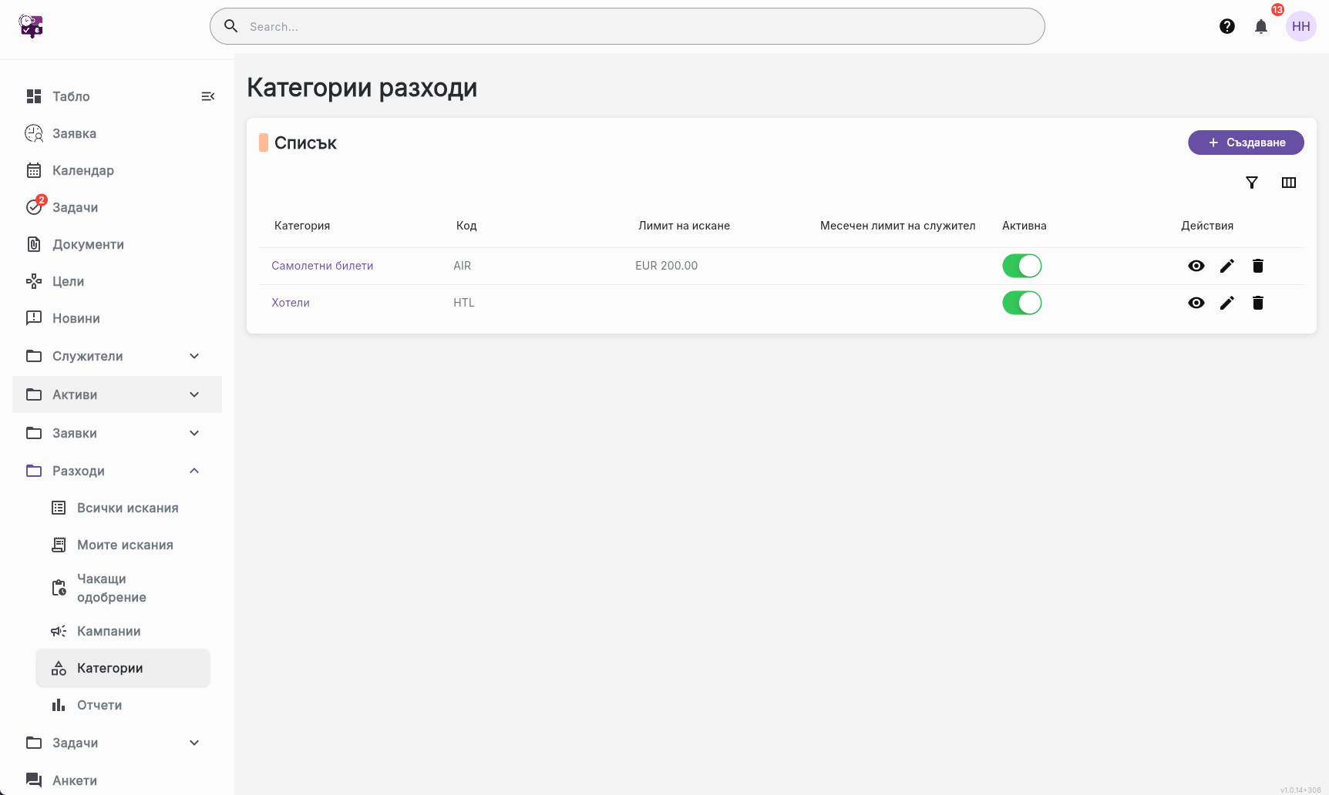
Task: Open the column chooser icon
Action: click(x=1289, y=183)
